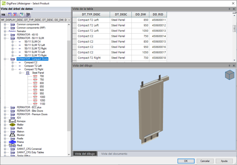Screen dimensions: 237x165
Task: Expand the Common components node
Action: (x=5, y=24)
